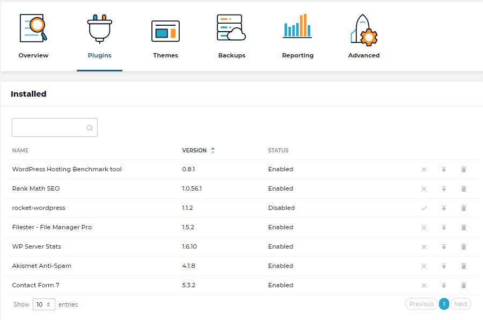483x320 pixels.
Task: Update the WP Server Stats plugin
Action: [x=444, y=247]
